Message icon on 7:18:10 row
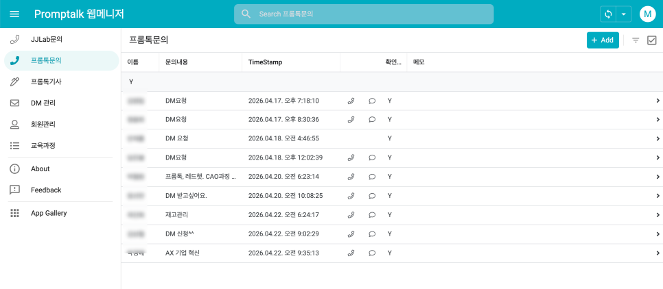The width and height of the screenshot is (663, 289). point(372,101)
